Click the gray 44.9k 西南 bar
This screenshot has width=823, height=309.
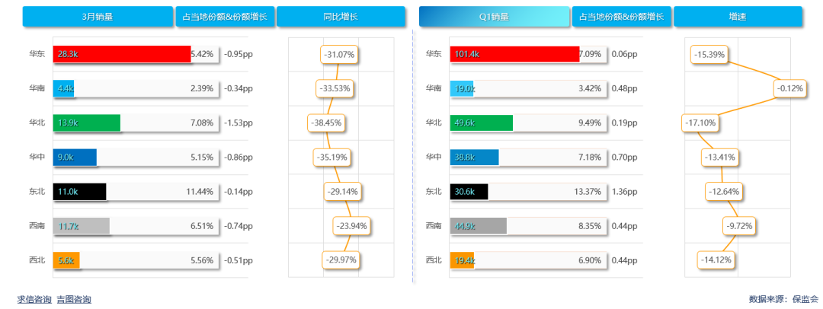(x=478, y=225)
